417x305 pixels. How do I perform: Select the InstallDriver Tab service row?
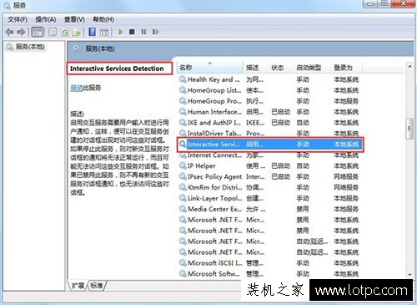269,133
